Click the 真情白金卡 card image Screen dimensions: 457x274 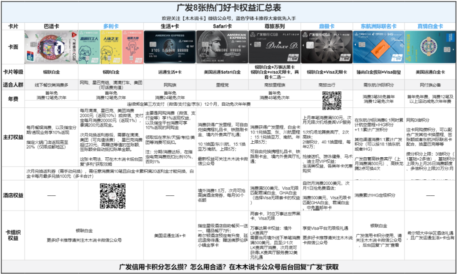430,47
